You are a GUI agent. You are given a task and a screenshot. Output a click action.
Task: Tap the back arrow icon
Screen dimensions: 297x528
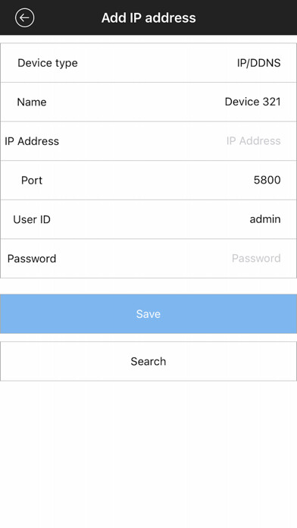tap(24, 17)
